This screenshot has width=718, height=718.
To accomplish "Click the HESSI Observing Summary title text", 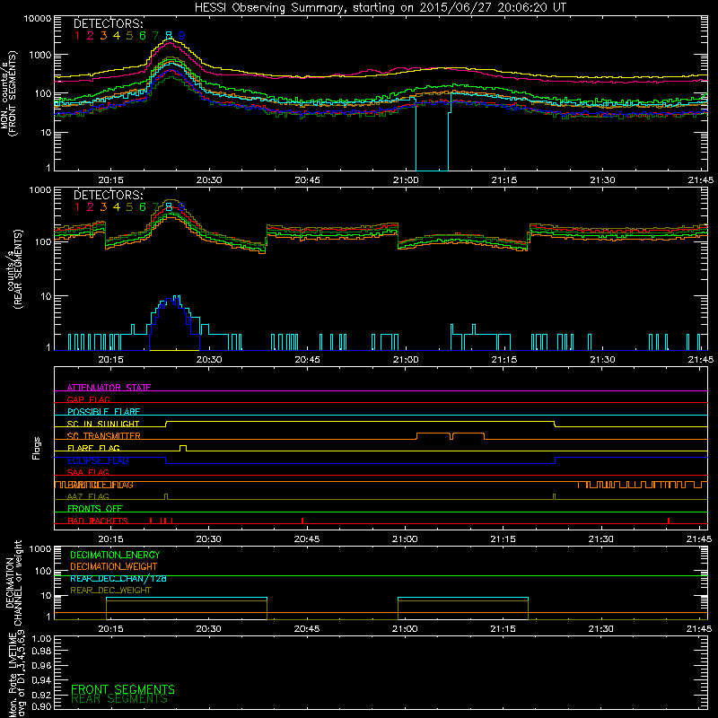I will pyautogui.click(x=380, y=8).
